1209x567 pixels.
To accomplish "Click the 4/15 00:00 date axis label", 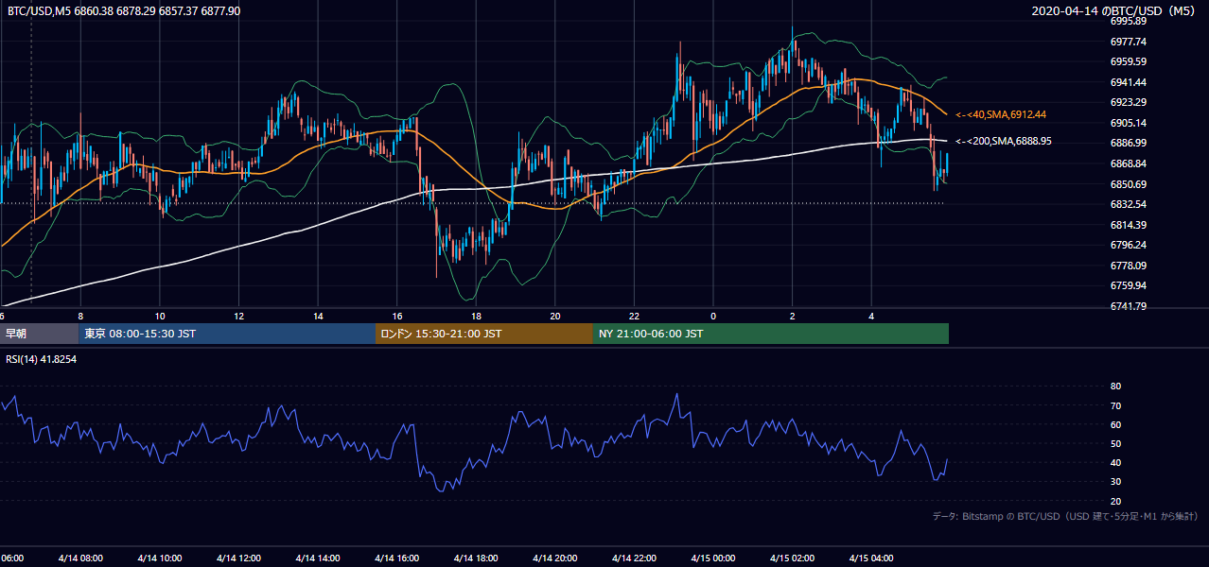I will pyautogui.click(x=713, y=558).
